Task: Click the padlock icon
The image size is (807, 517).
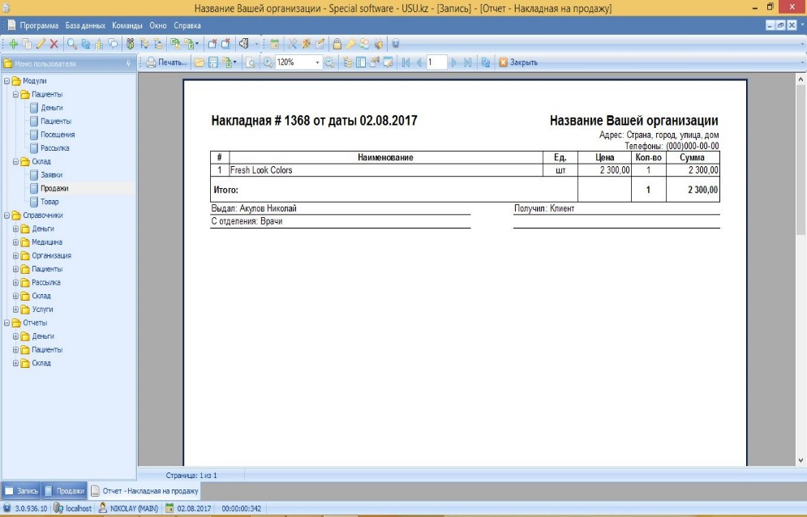Action: click(337, 44)
